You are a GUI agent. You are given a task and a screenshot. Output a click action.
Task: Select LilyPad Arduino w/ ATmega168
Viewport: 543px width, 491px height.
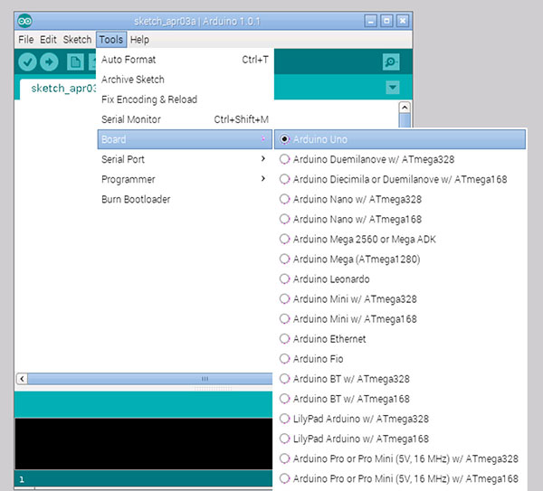coord(400,439)
